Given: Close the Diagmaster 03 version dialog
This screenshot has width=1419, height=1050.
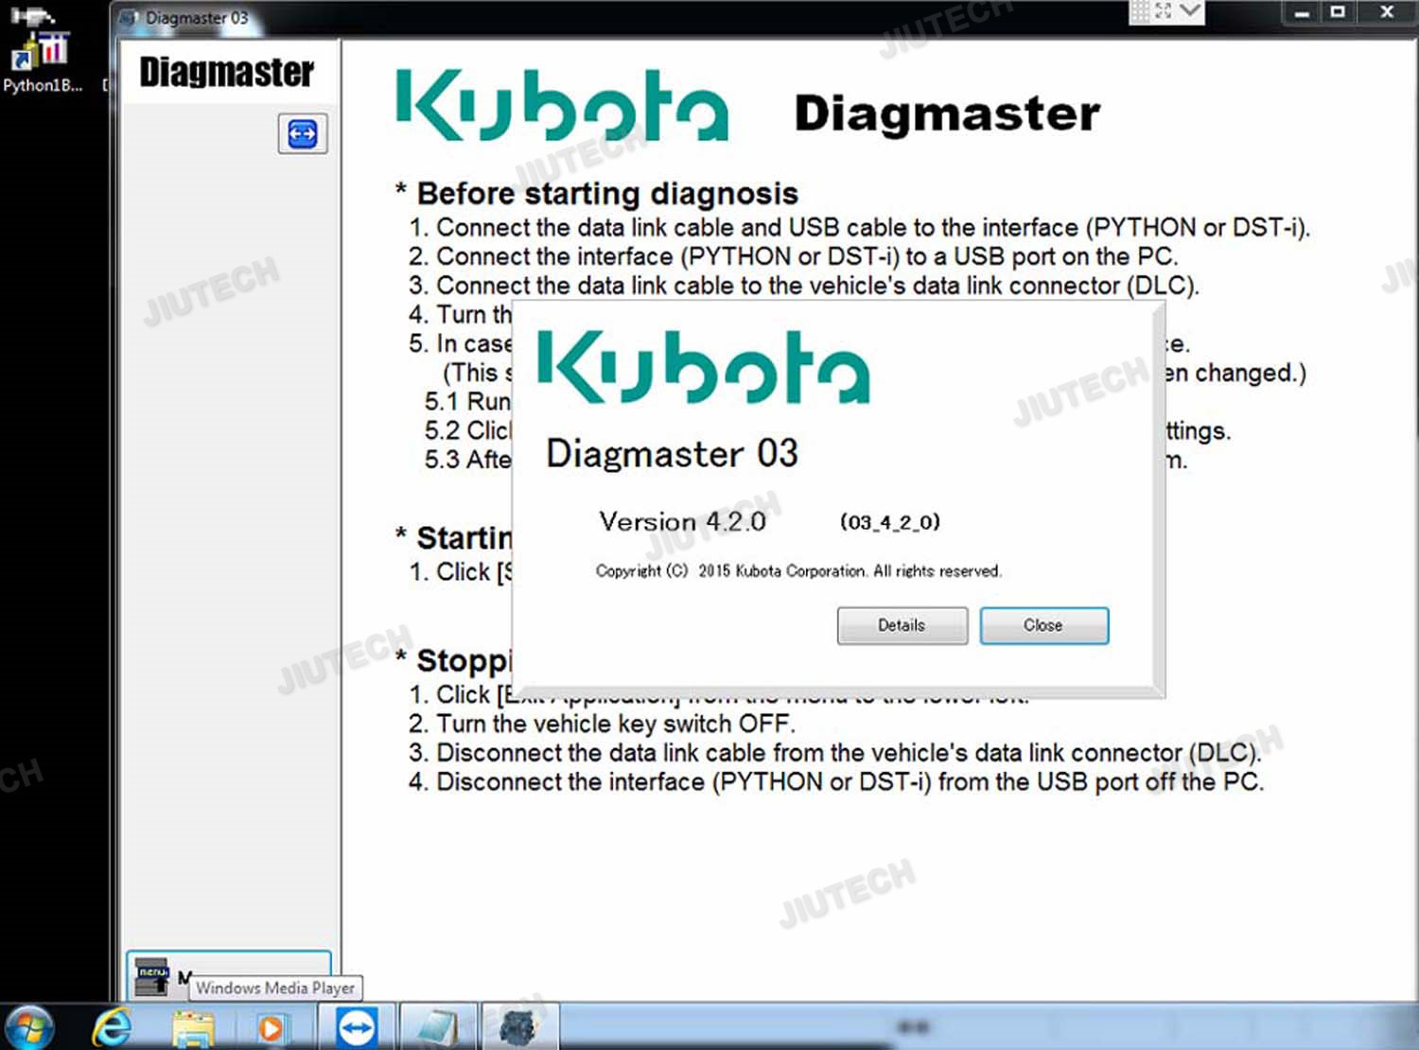Looking at the screenshot, I should point(1043,625).
